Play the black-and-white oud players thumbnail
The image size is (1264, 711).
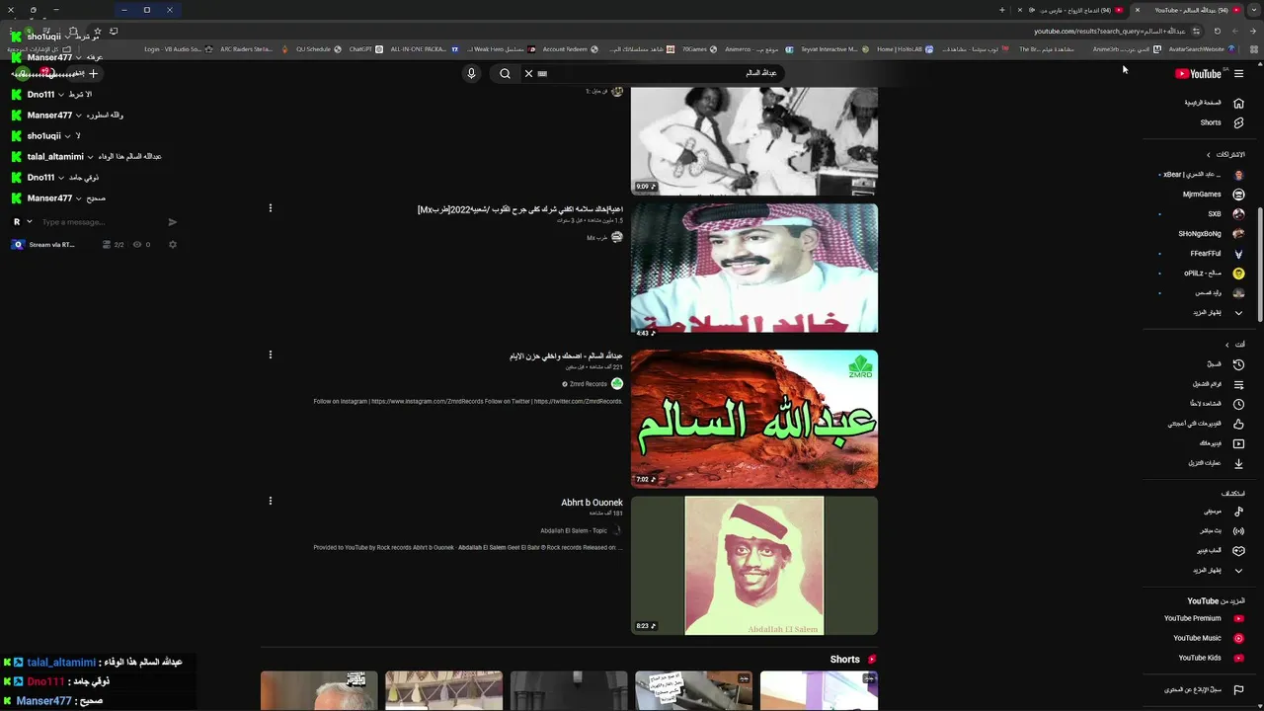point(754,140)
